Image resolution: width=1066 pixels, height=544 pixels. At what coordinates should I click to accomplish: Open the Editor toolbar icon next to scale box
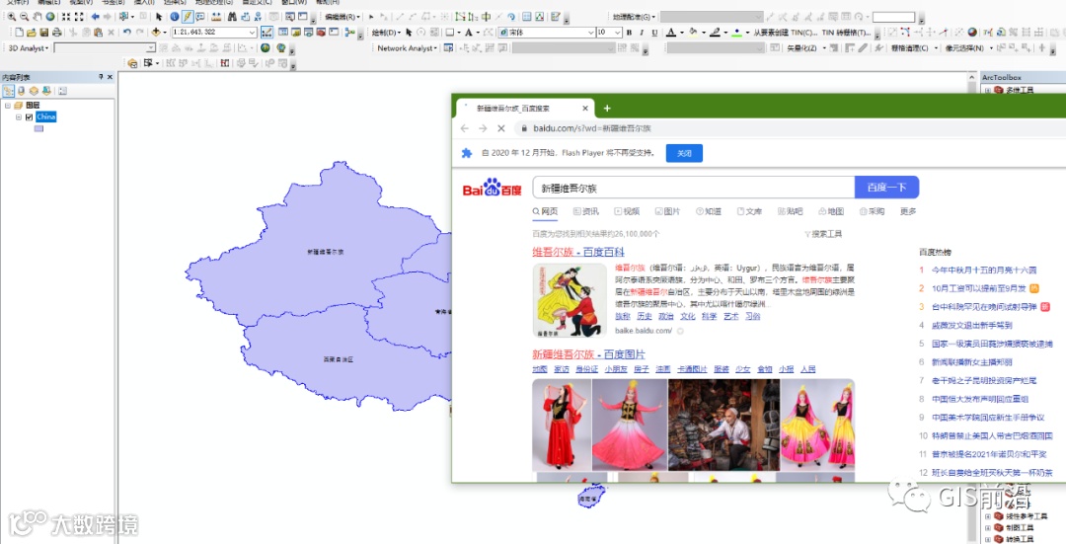(x=267, y=32)
